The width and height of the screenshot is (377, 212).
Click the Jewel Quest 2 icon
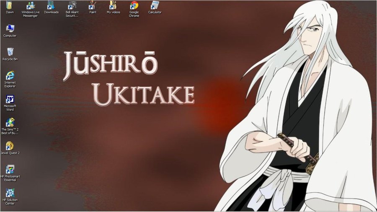click(10, 146)
